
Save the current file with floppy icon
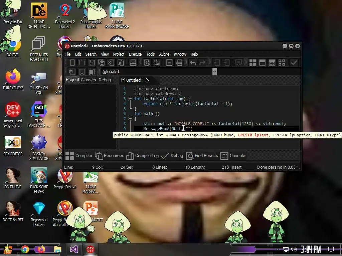point(92,63)
